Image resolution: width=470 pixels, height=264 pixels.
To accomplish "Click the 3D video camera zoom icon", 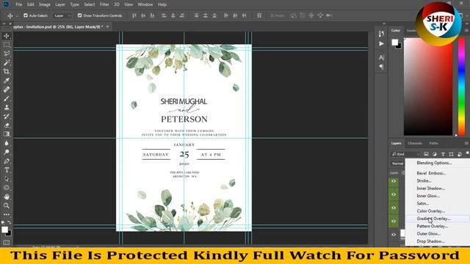I will coord(329,15).
